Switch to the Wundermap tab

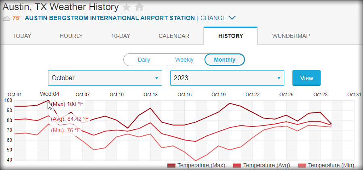tap(291, 36)
